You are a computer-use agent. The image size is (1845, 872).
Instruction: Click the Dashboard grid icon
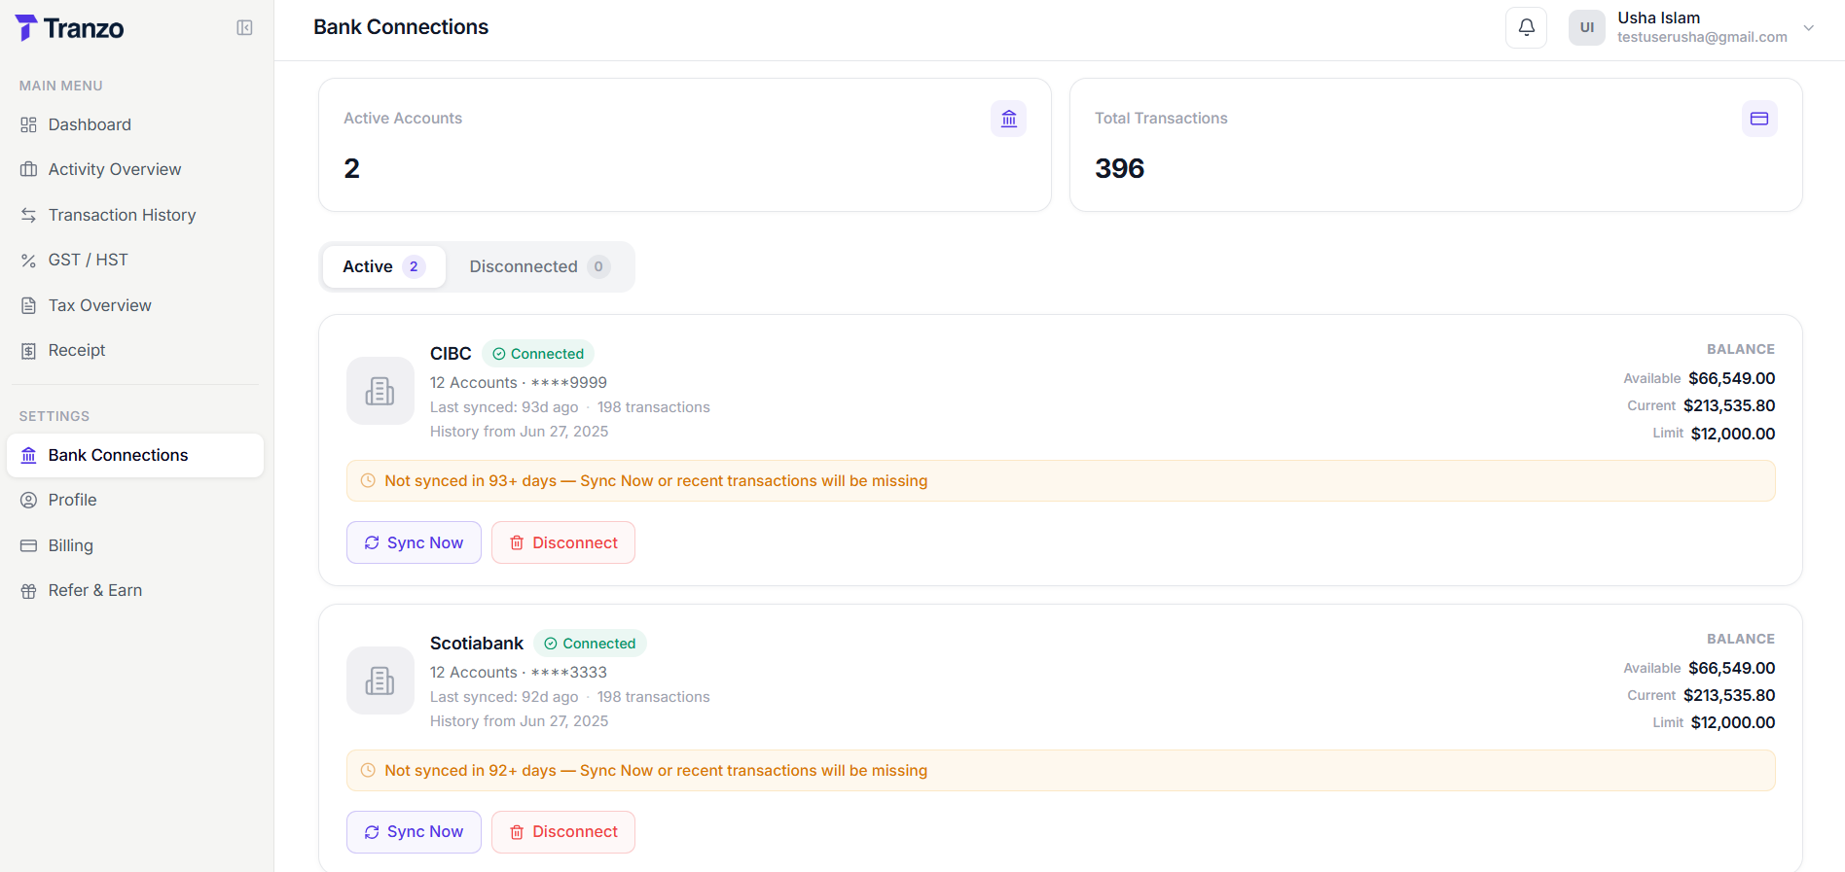click(x=28, y=124)
